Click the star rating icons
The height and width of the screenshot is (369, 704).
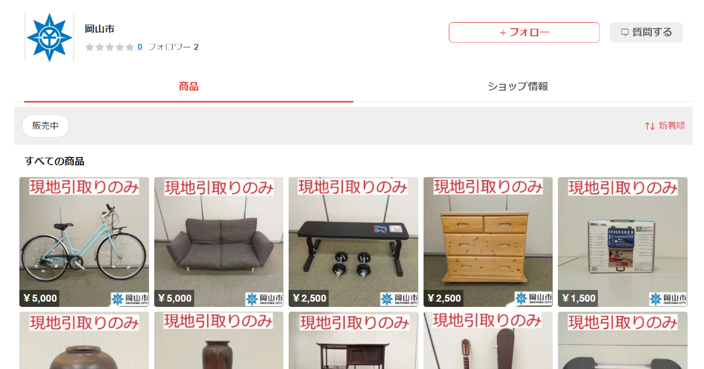tap(110, 47)
